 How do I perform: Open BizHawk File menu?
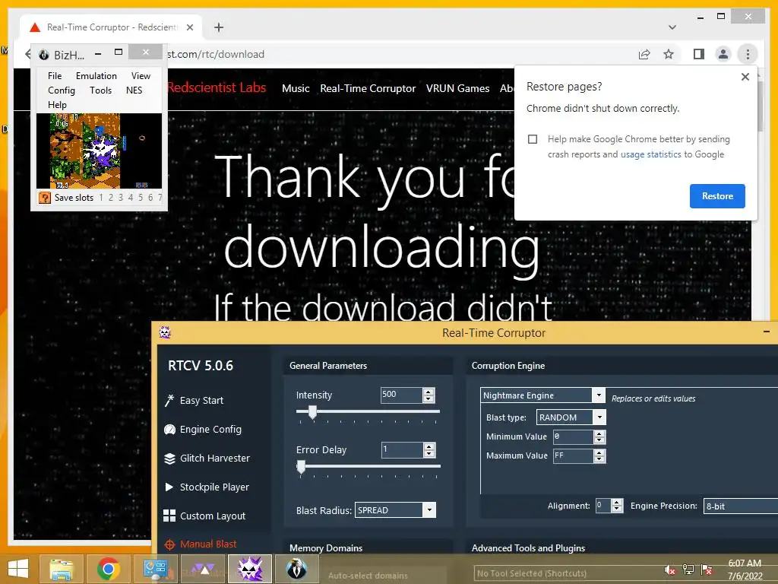(x=55, y=76)
